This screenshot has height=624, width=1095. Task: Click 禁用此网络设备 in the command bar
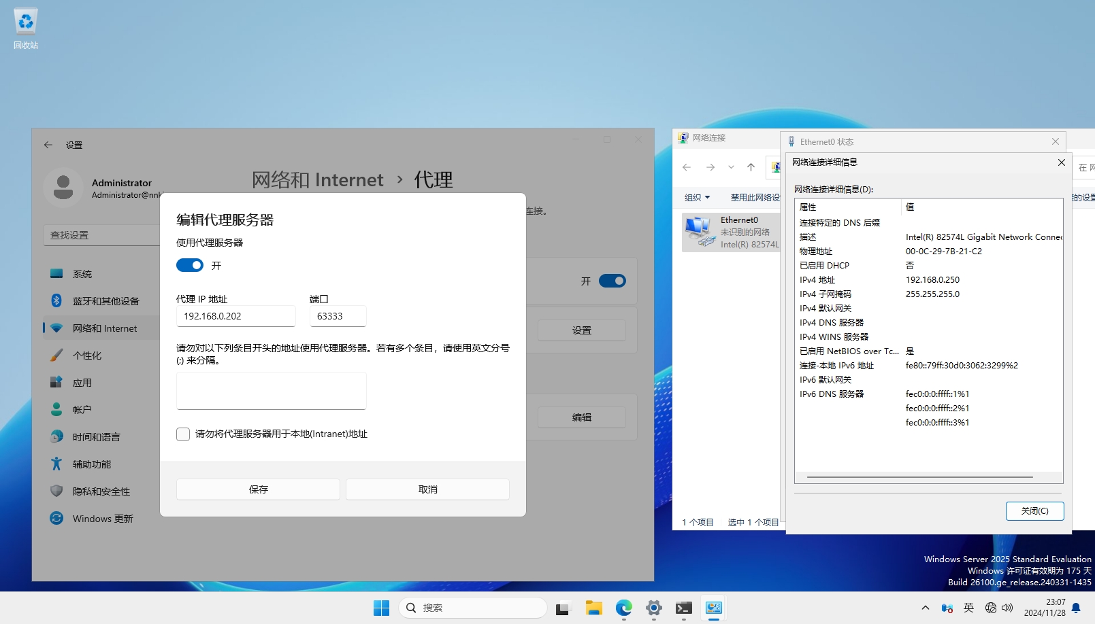(x=755, y=197)
